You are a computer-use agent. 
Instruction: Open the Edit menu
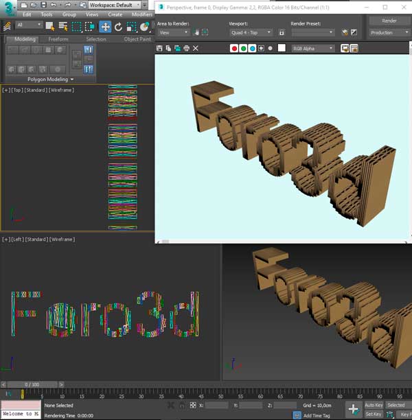point(27,14)
